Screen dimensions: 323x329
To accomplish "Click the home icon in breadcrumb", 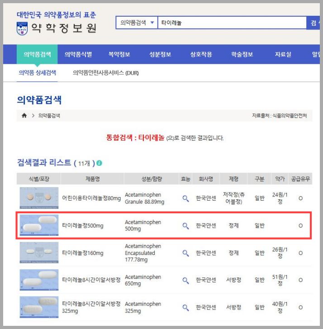I will [24, 115].
